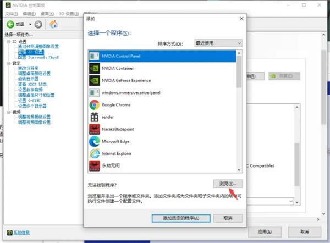Viewport: 330px width, 243px height.
Task: Select 调整视频颜色设置 tree item
Action: [x=34, y=117]
